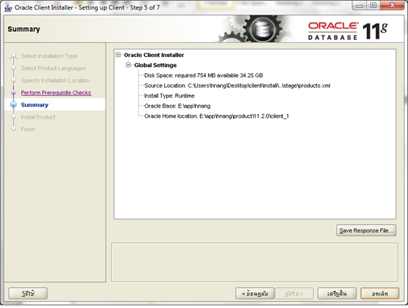Collapse the Global Settings tree node
Image resolution: width=408 pixels, height=308 pixels.
tap(128, 65)
